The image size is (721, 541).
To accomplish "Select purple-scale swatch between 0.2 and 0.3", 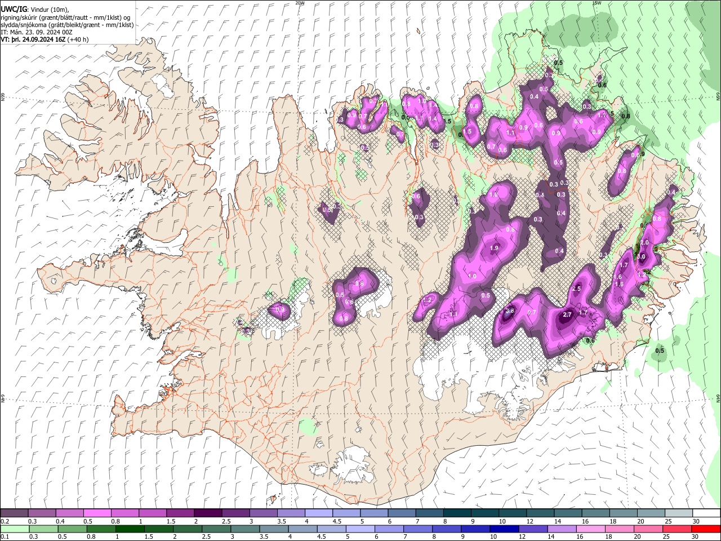I will click(x=14, y=513).
